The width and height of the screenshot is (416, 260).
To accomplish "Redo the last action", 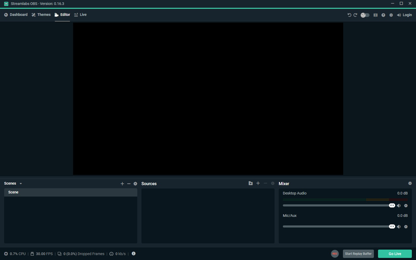I will (x=355, y=15).
